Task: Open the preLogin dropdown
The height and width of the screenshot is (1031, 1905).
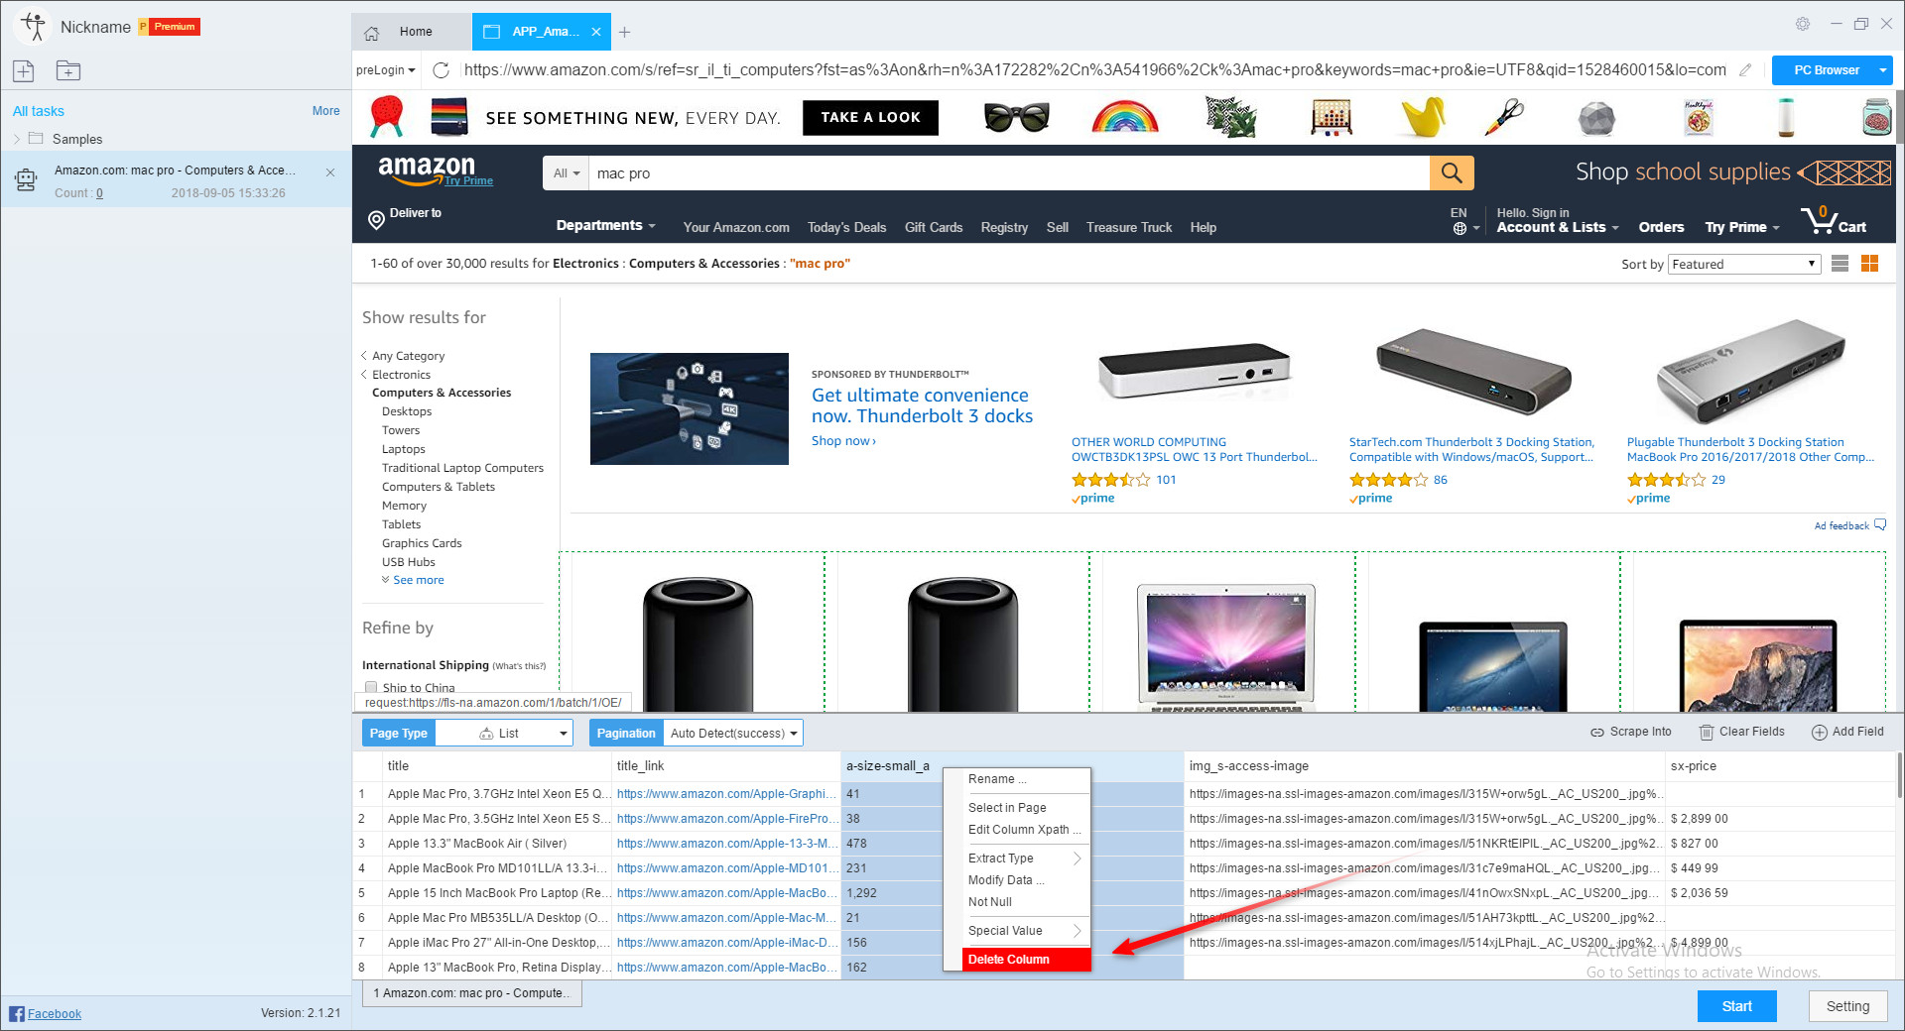Action: (386, 70)
